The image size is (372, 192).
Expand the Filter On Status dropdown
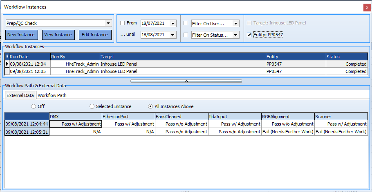[x=235, y=35]
